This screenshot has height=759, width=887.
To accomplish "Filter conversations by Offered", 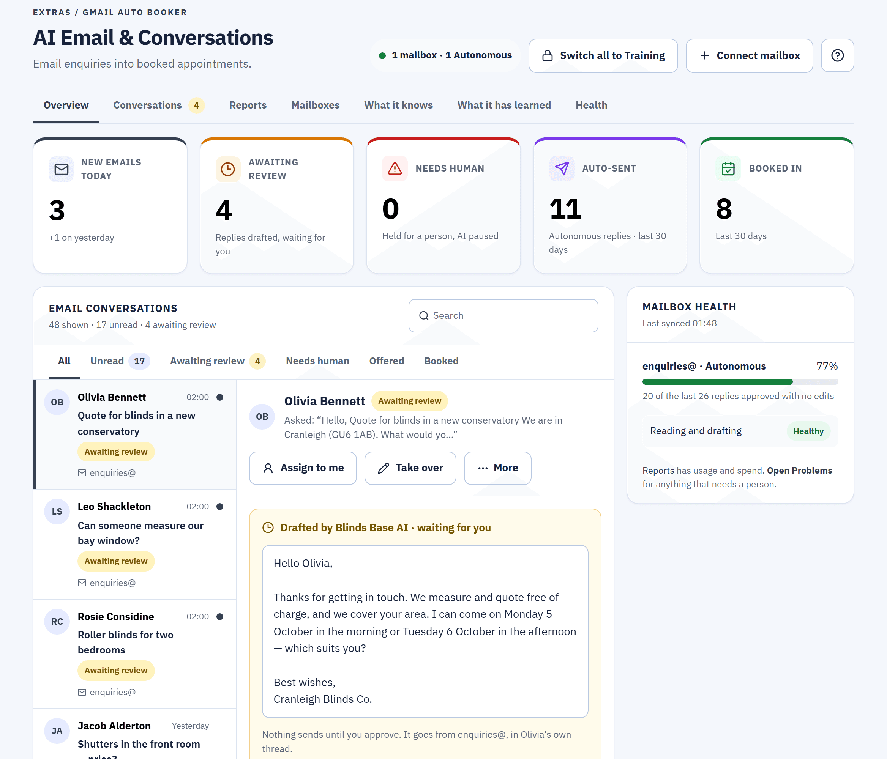I will 387,361.
